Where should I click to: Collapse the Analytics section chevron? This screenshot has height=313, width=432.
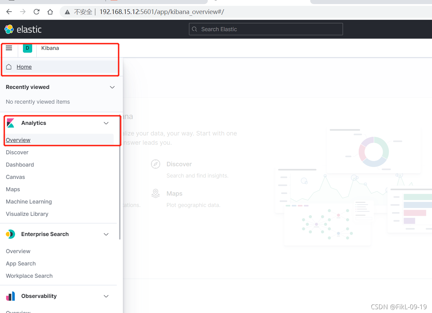[x=106, y=123]
